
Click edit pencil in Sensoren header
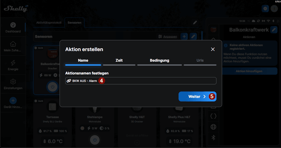click(193, 37)
